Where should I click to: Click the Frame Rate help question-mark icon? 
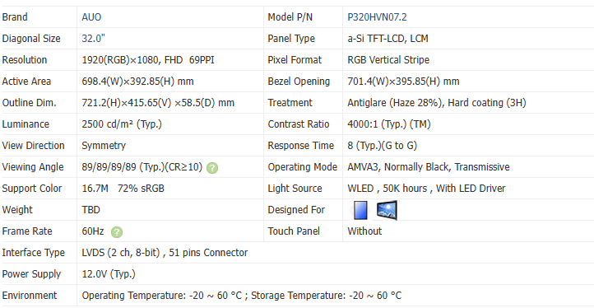pos(117,232)
